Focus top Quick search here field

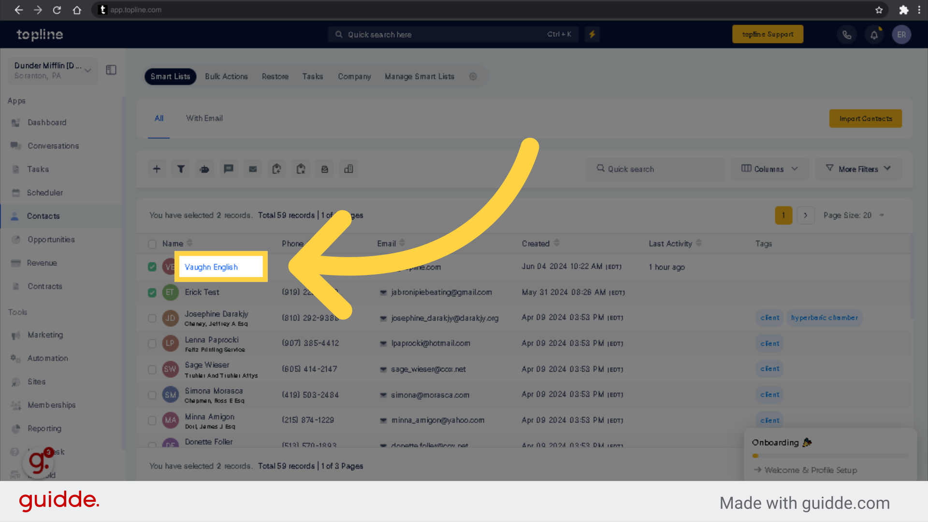click(x=453, y=34)
